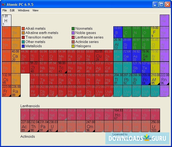Maximize the Atomic PC window
The image size is (172, 147).
tap(161, 5)
